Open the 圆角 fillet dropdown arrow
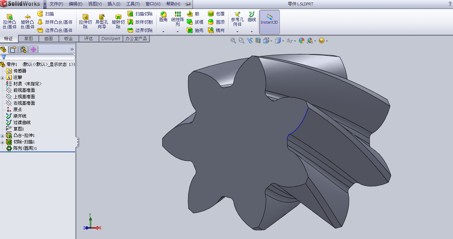The image size is (453, 239). tap(163, 32)
